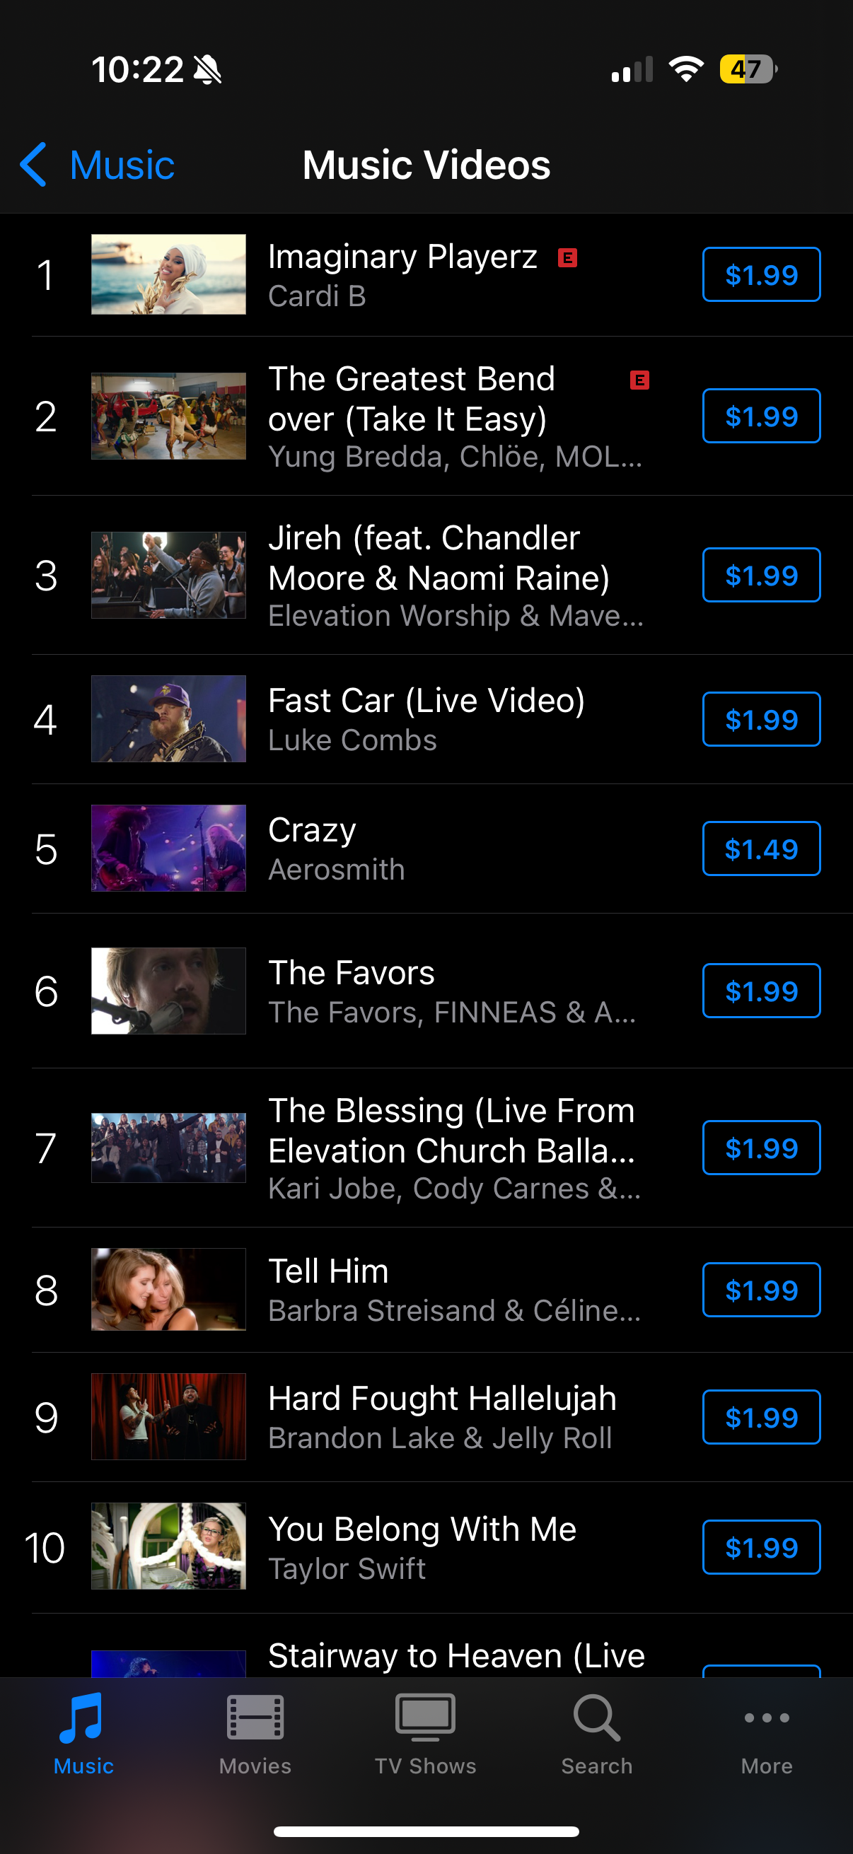The width and height of the screenshot is (853, 1854).
Task: Tap the back chevron to Music
Action: click(35, 165)
